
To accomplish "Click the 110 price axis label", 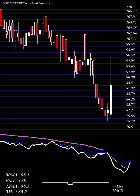I will pos(129,7).
